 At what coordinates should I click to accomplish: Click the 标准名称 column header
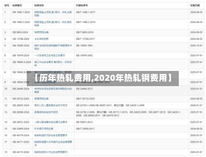pyautogui.click(x=39, y=5)
